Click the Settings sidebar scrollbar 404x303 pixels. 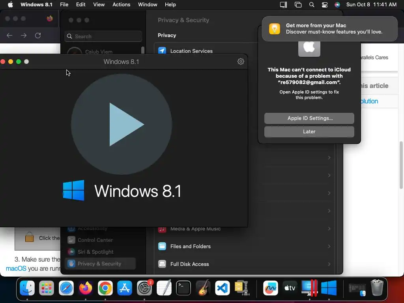pyautogui.click(x=143, y=50)
